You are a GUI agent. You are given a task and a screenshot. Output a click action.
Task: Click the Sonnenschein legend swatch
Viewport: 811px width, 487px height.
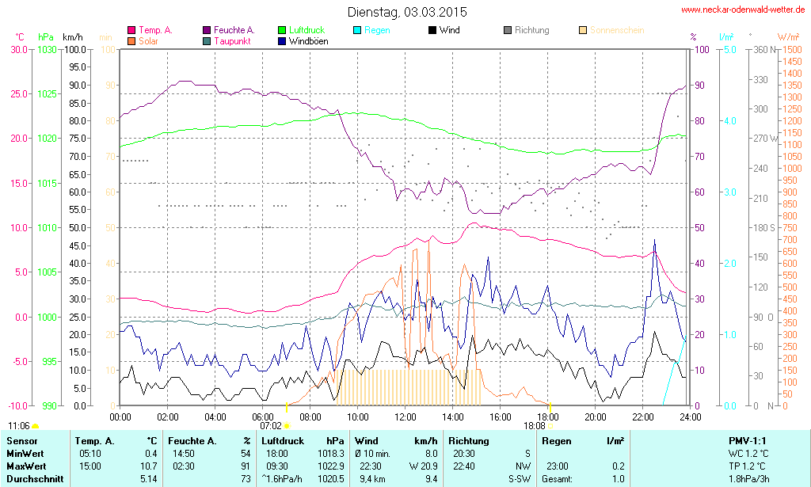(583, 31)
